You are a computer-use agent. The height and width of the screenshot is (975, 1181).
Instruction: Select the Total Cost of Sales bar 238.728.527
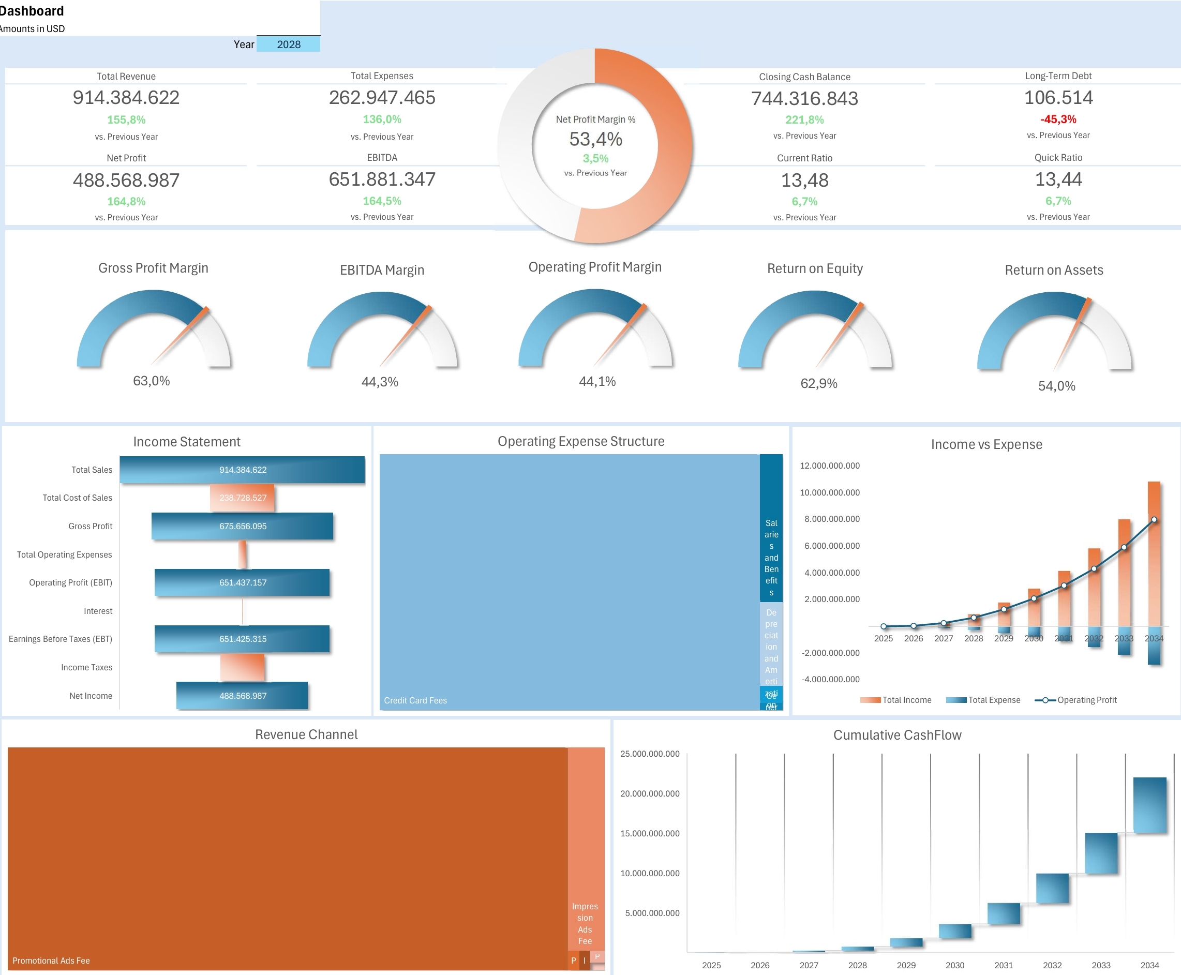(x=242, y=498)
